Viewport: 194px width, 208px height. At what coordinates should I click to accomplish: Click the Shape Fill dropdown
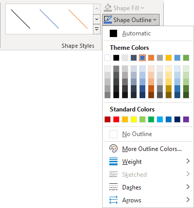click(x=124, y=8)
